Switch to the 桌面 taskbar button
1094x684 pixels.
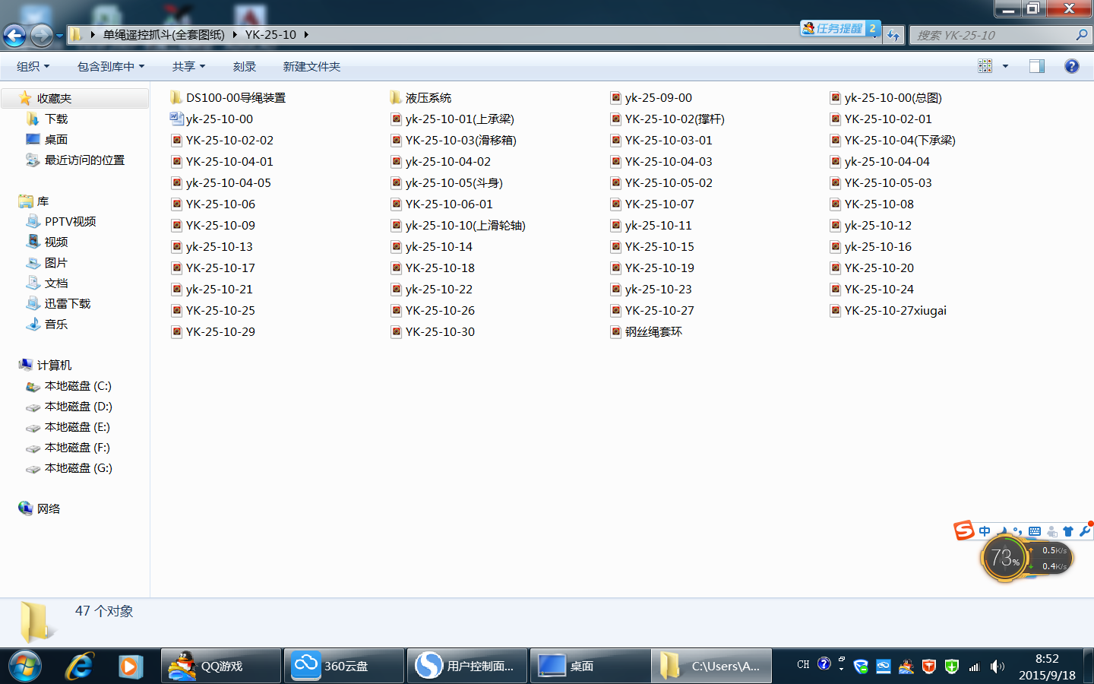tap(590, 667)
